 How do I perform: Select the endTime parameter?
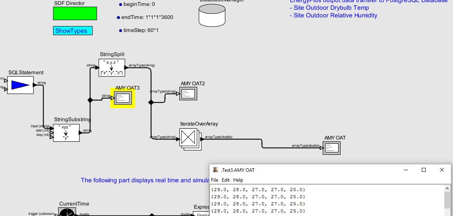coord(145,17)
